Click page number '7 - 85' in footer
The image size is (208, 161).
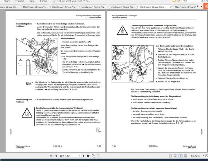click(x=99, y=146)
